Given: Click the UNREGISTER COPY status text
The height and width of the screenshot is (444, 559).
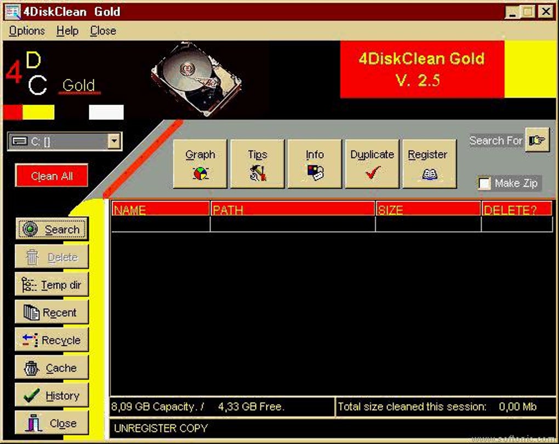Looking at the screenshot, I should (x=161, y=428).
